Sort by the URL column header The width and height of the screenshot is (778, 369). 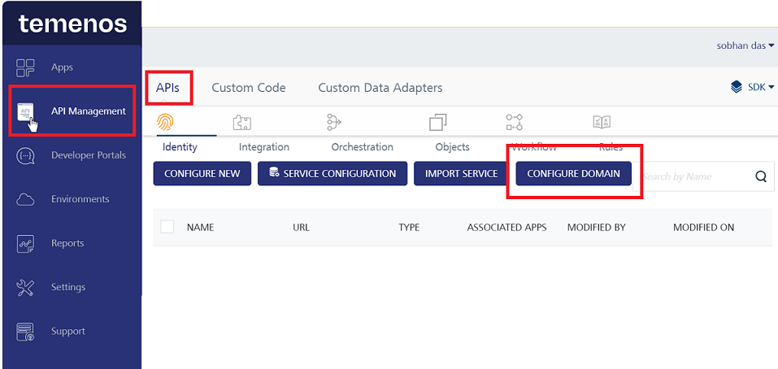(301, 228)
